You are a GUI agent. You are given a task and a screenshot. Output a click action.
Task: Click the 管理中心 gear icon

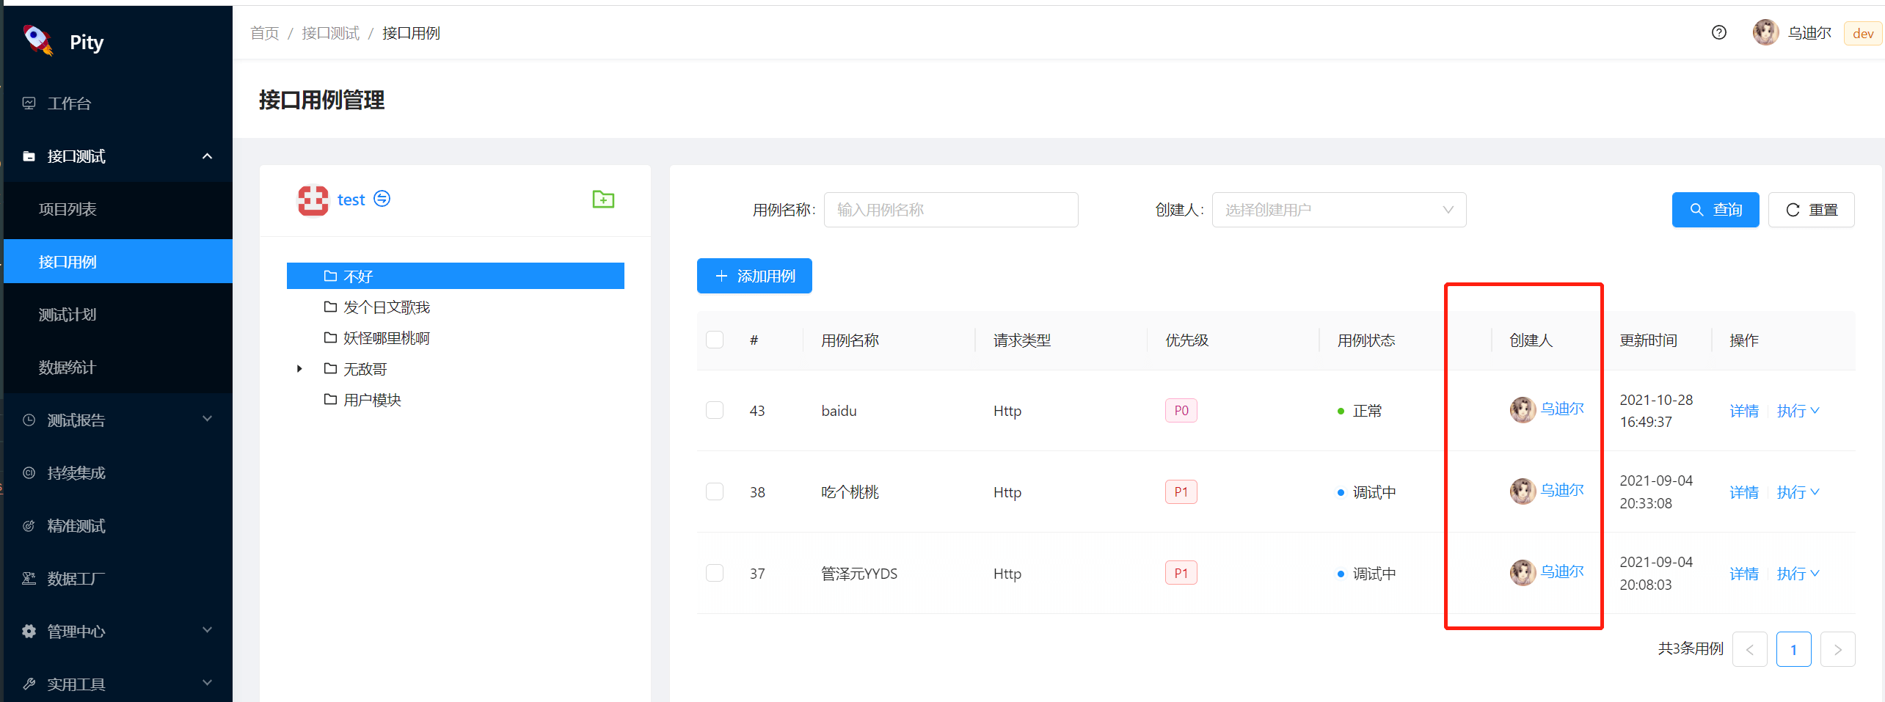[29, 632]
